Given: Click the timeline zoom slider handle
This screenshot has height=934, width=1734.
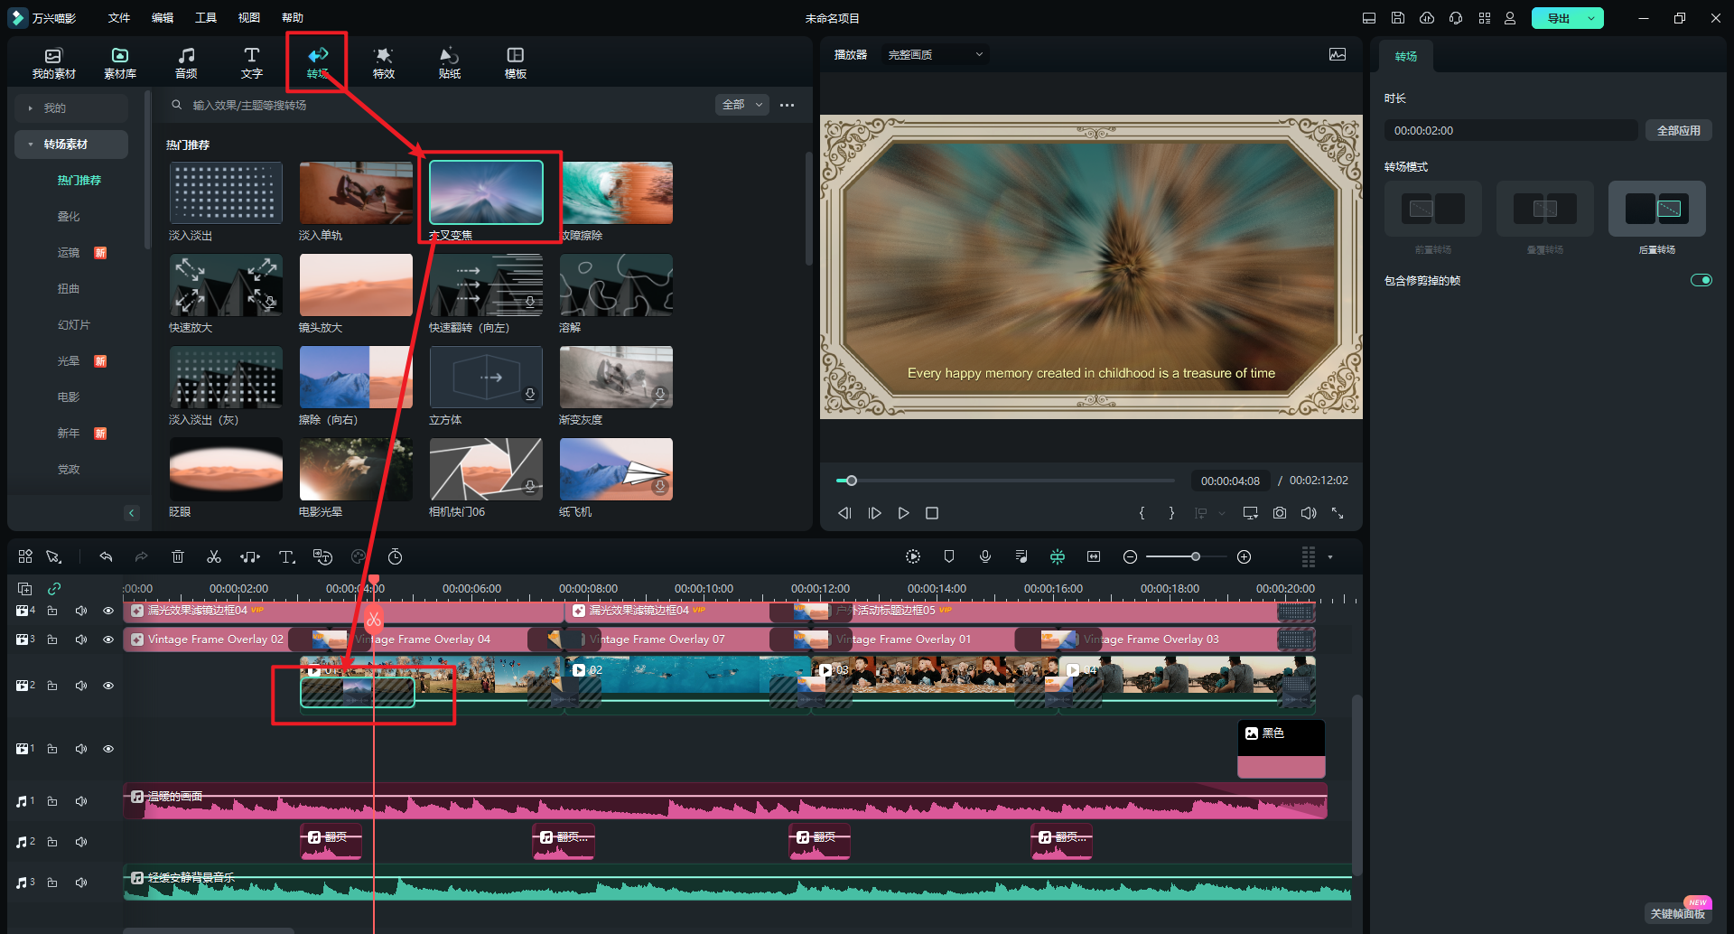Looking at the screenshot, I should click(x=1195, y=557).
